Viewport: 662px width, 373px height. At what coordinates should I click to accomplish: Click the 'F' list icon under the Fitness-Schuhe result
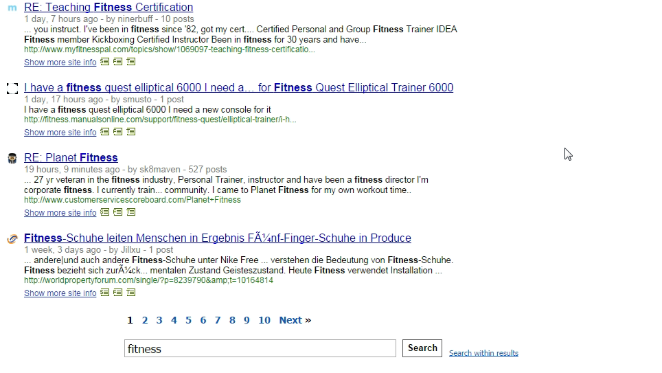[x=118, y=293]
